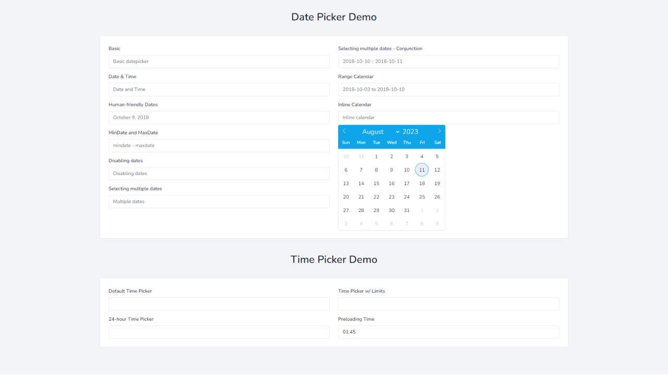
Task: Select the highlighted date 11 on the calendar
Action: (422, 169)
